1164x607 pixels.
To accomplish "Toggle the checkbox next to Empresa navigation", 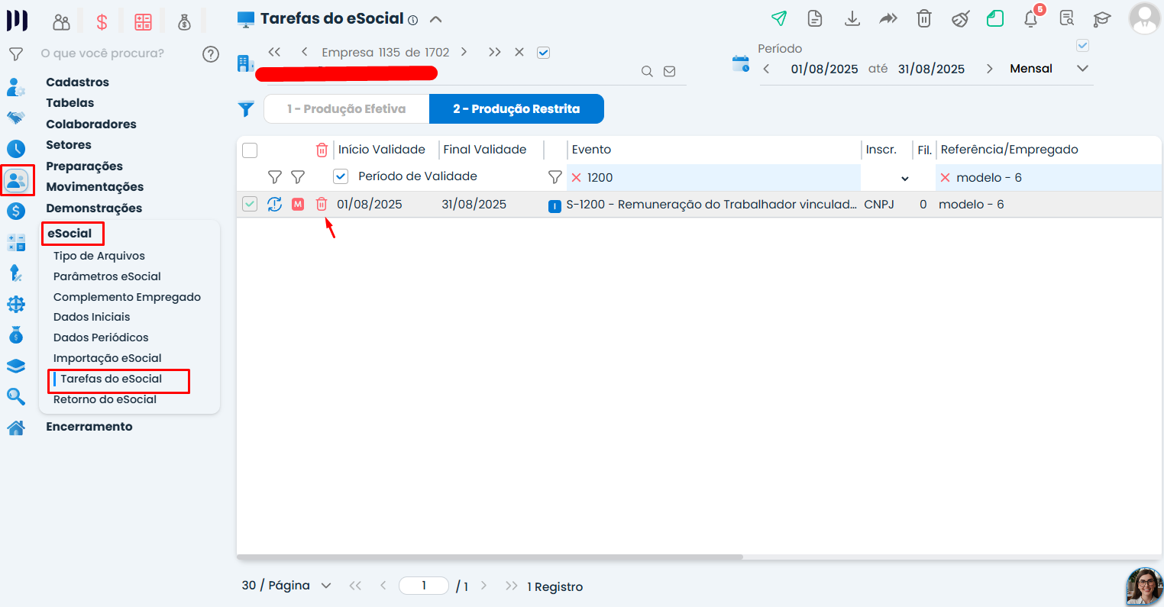I will coord(544,53).
